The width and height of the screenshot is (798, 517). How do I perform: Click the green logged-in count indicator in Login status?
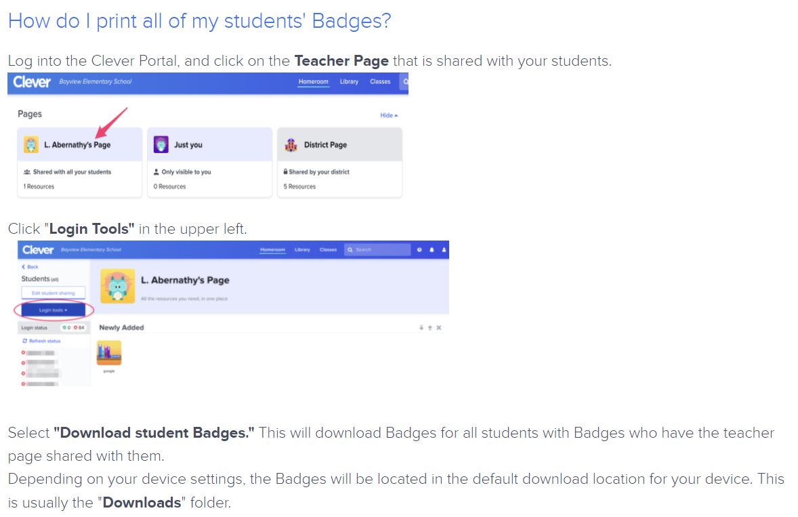tap(66, 328)
